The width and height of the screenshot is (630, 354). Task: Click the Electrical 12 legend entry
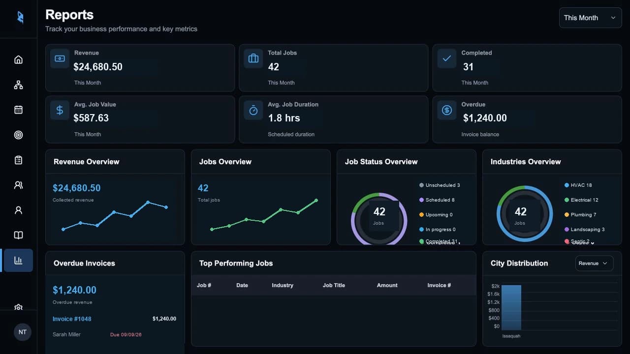coord(581,200)
